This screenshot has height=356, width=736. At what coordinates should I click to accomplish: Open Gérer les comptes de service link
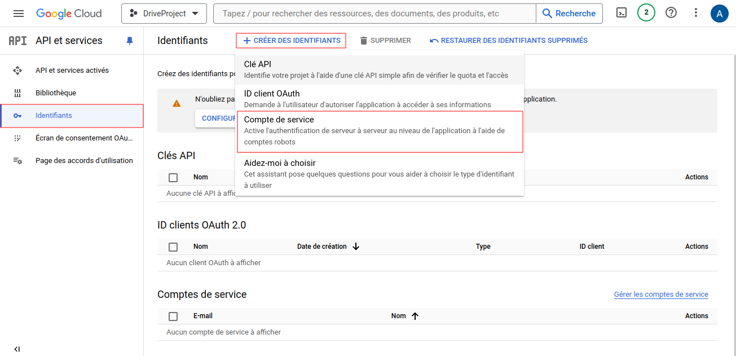coord(660,294)
